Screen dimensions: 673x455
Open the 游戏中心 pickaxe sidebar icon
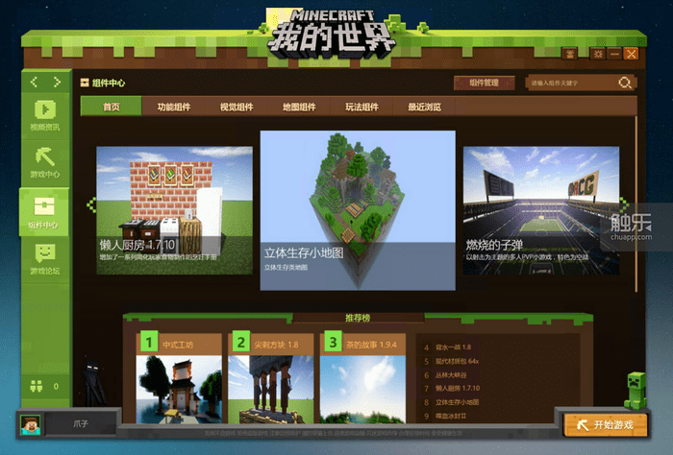[45, 162]
